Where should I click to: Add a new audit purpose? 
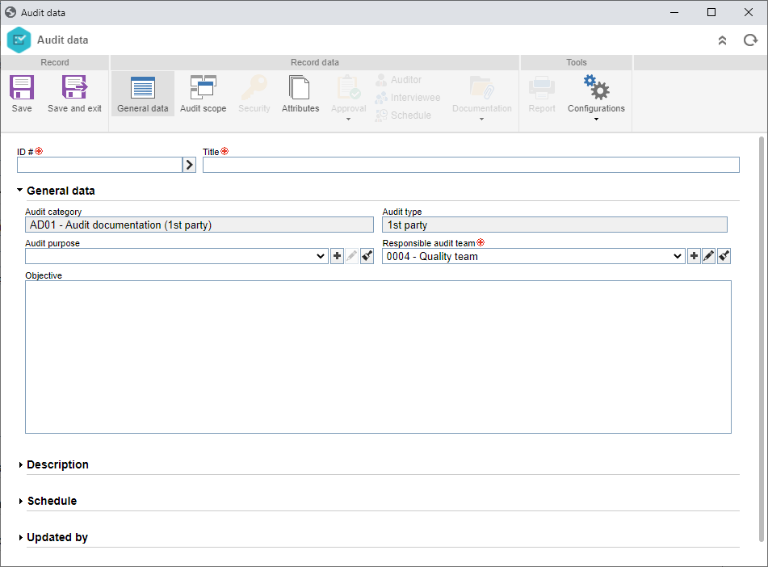(x=337, y=256)
